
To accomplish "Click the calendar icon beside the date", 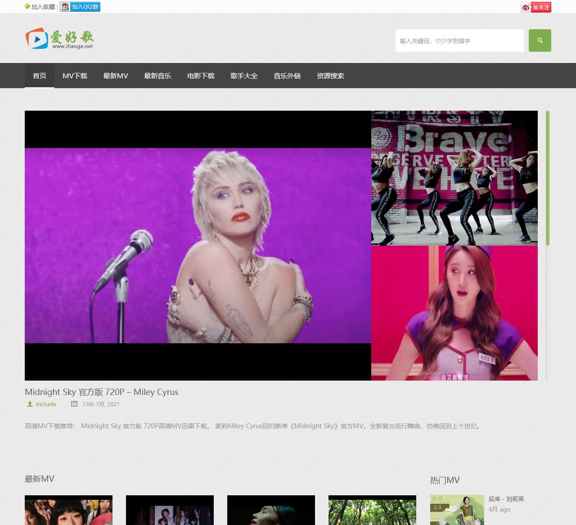I will pyautogui.click(x=74, y=404).
